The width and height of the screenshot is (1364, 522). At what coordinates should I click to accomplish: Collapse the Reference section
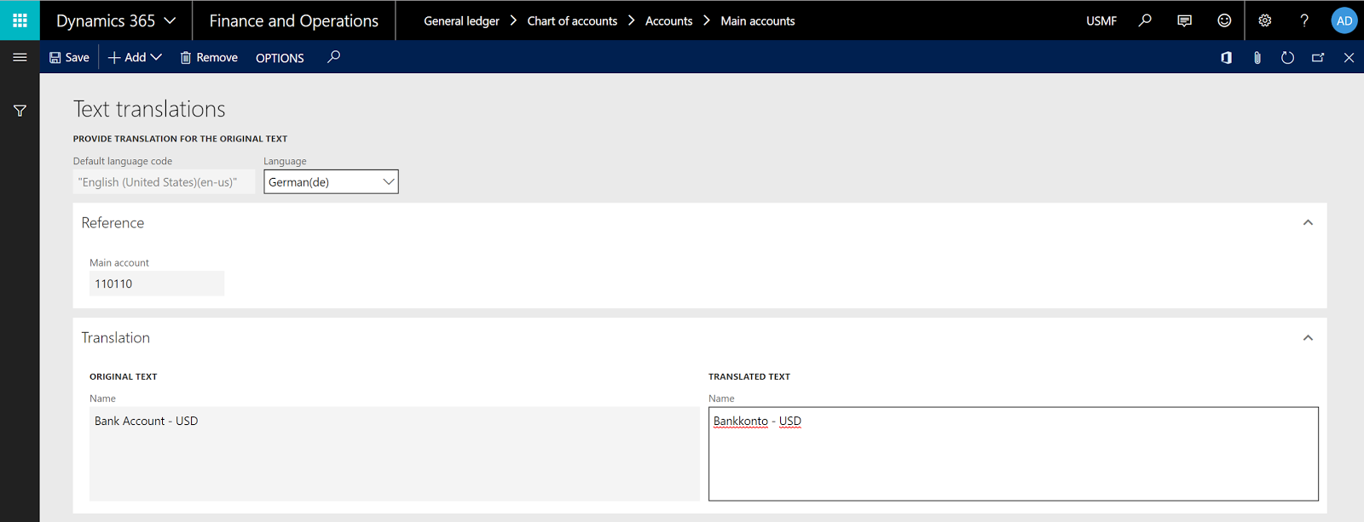(1308, 222)
